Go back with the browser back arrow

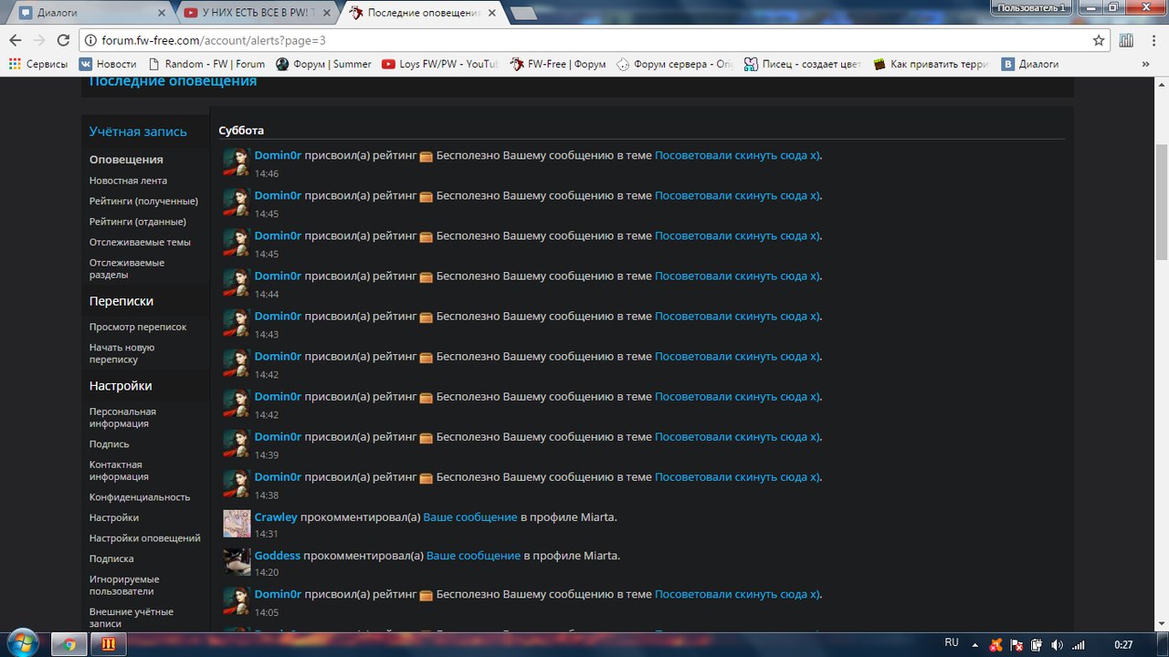coord(15,40)
